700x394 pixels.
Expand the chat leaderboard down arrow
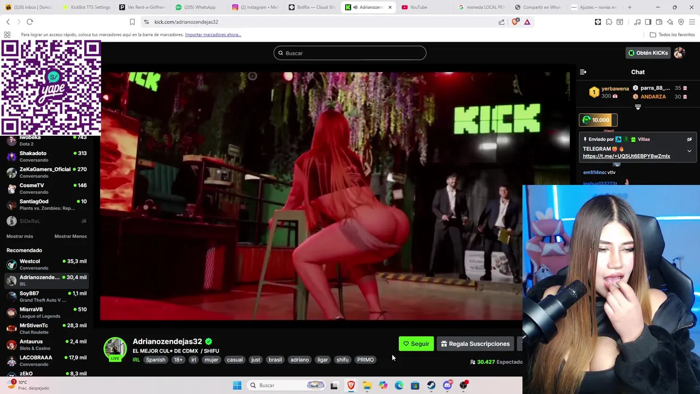pos(638,107)
